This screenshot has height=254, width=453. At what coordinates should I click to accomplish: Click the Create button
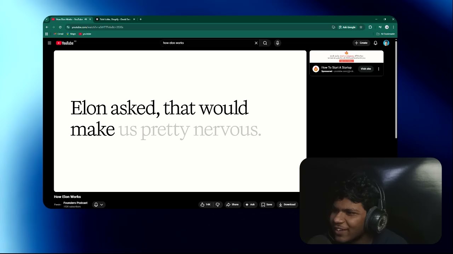click(x=361, y=43)
